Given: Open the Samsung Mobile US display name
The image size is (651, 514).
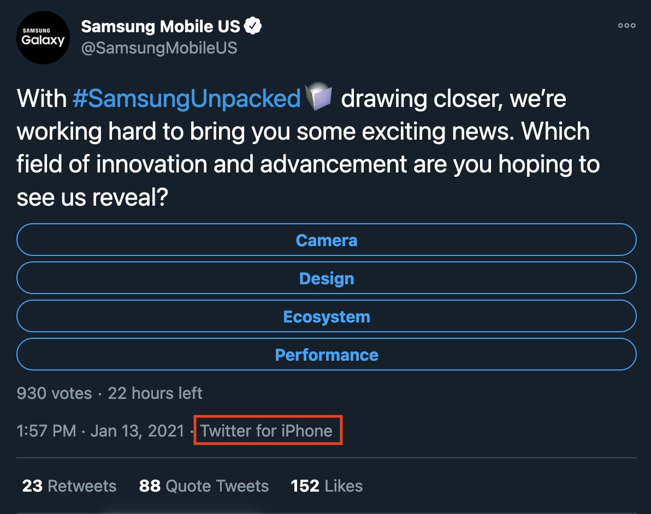Looking at the screenshot, I should pyautogui.click(x=160, y=26).
